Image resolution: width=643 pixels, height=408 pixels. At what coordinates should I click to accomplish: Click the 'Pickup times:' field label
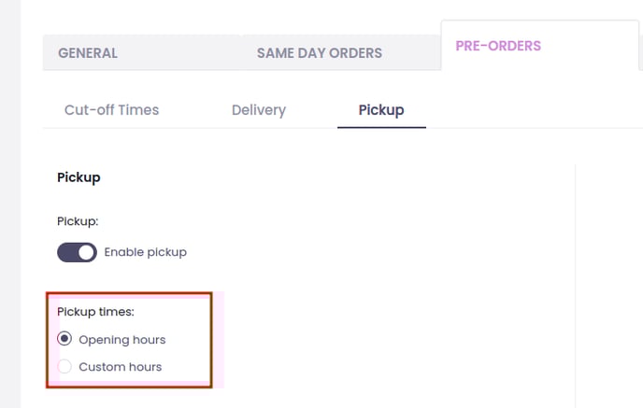click(x=95, y=312)
